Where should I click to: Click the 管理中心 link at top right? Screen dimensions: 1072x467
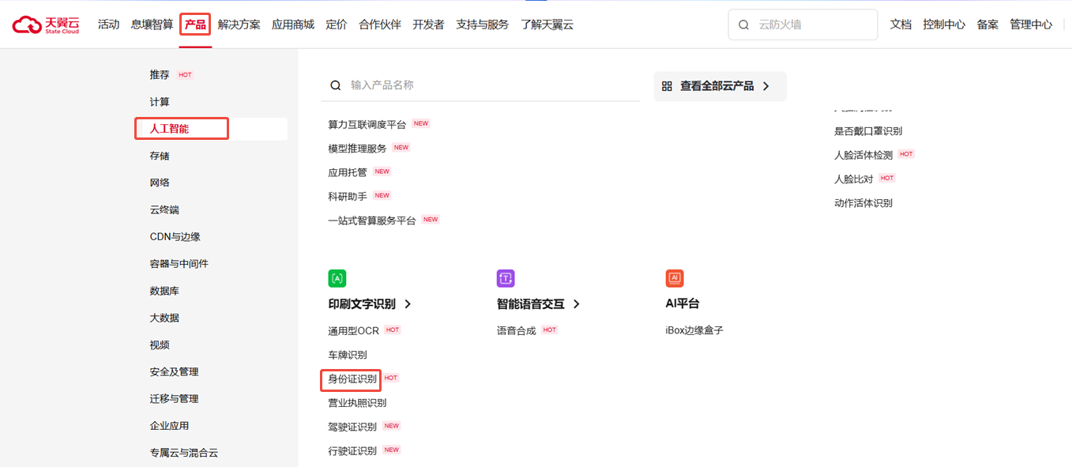pyautogui.click(x=1030, y=24)
